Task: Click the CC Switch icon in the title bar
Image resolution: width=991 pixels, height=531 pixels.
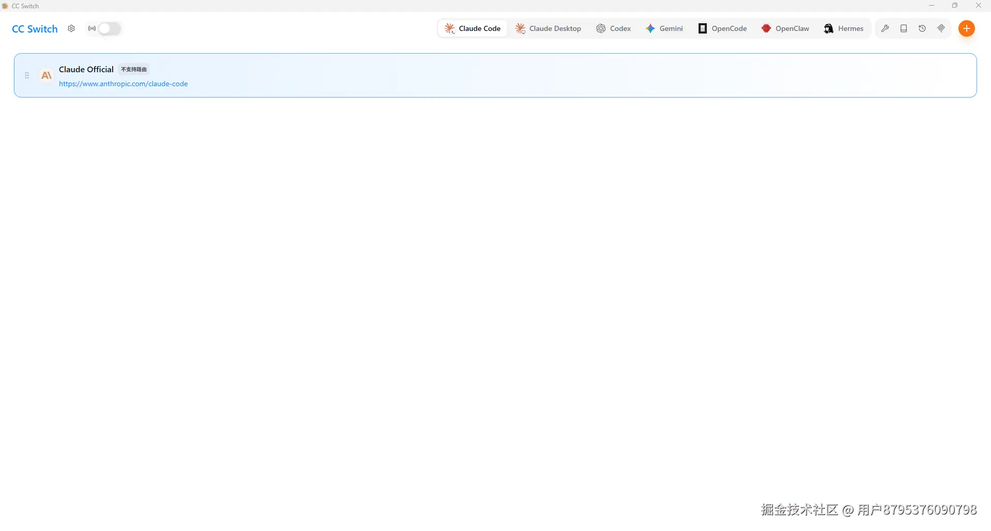Action: 5,6
